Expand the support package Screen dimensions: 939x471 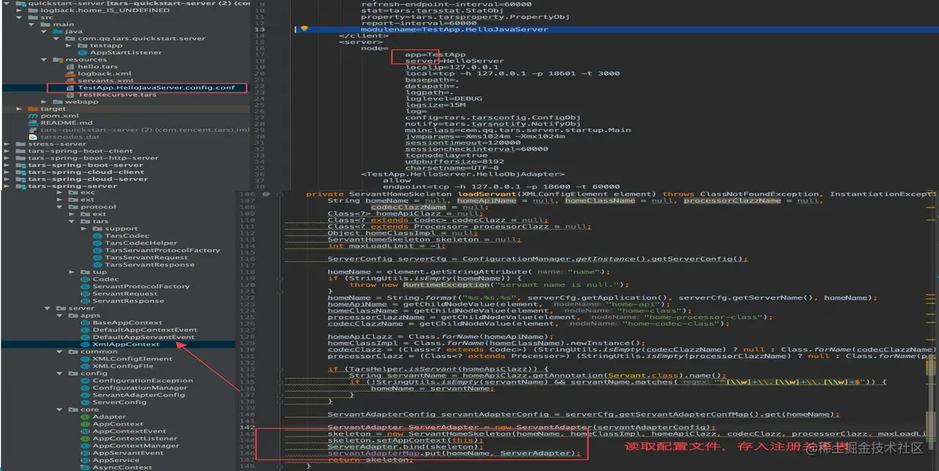coord(84,228)
